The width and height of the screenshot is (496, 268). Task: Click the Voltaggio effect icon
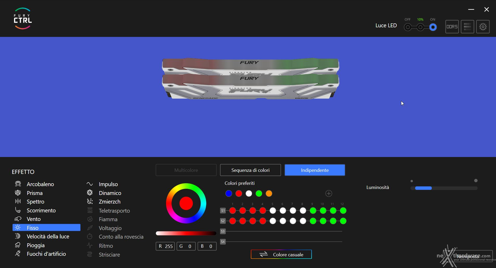(x=90, y=228)
